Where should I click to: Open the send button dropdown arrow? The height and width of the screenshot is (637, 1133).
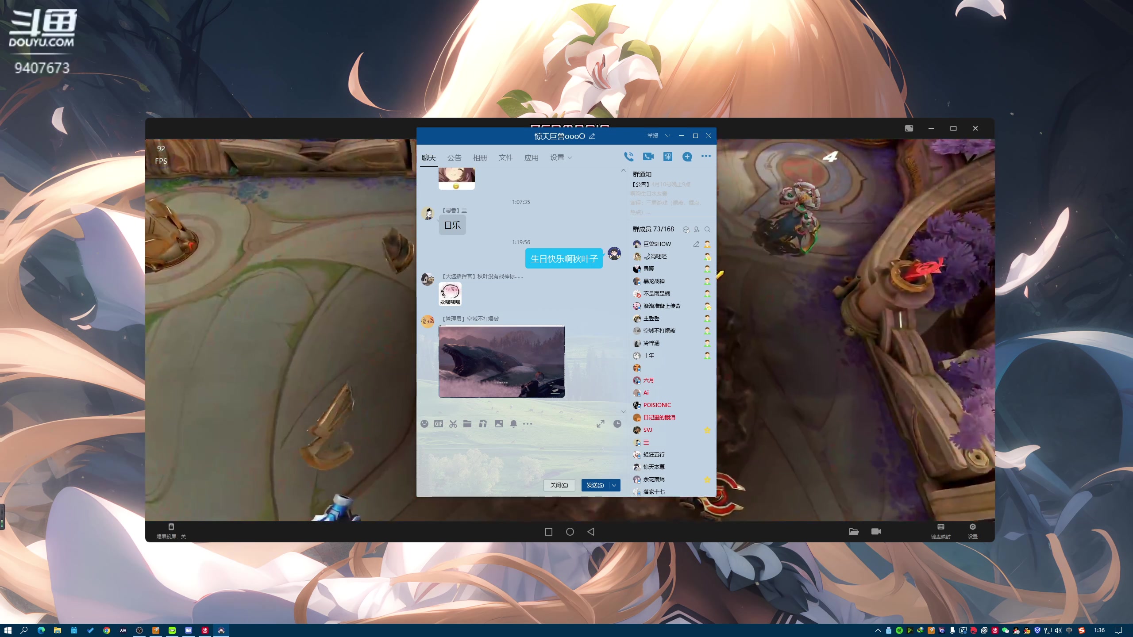[614, 485]
